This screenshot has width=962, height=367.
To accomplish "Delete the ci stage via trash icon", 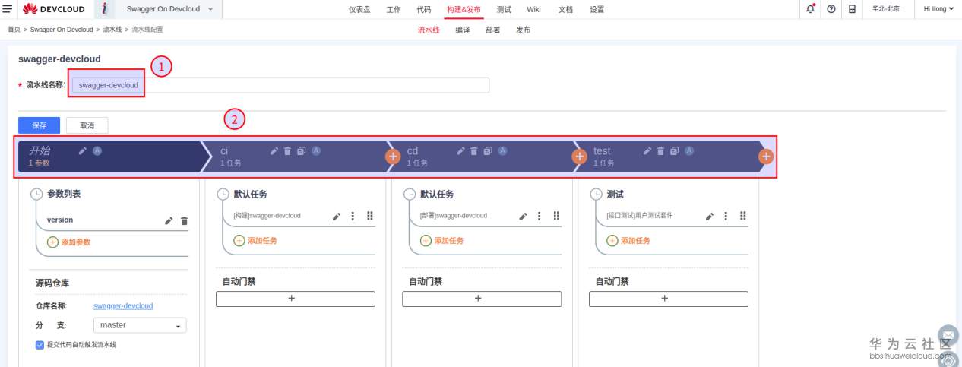I will (x=287, y=151).
